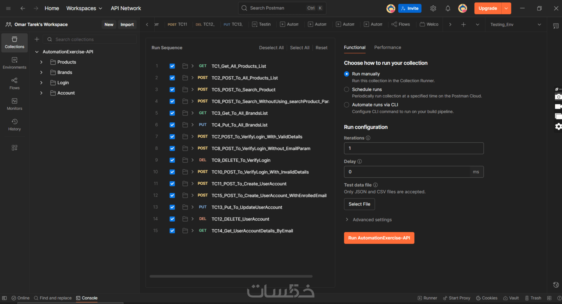
Task: Show info for Delay field
Action: click(x=360, y=161)
